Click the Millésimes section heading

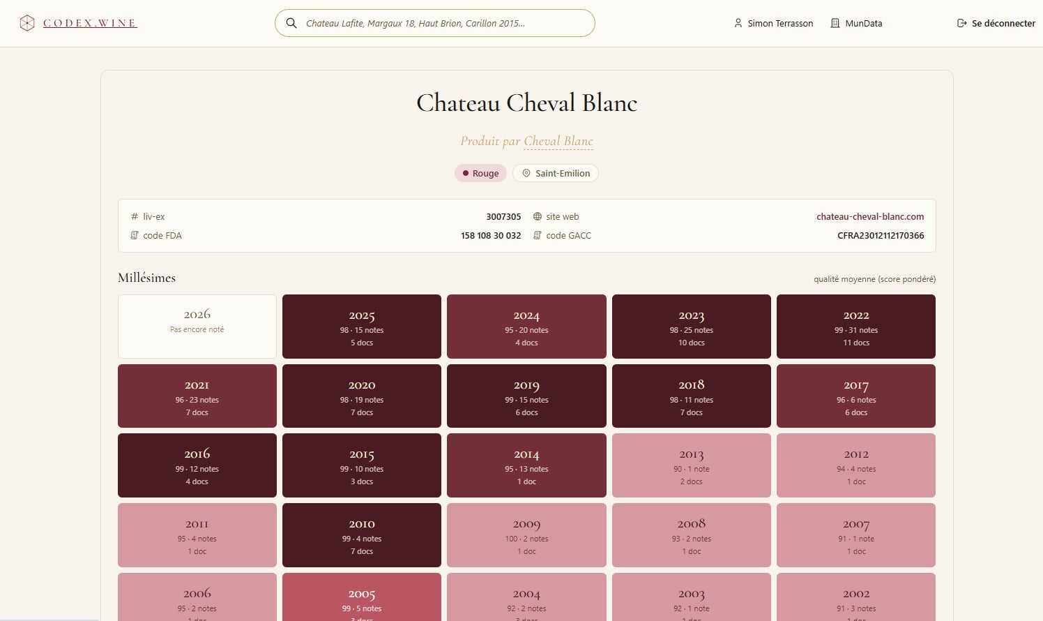[146, 278]
